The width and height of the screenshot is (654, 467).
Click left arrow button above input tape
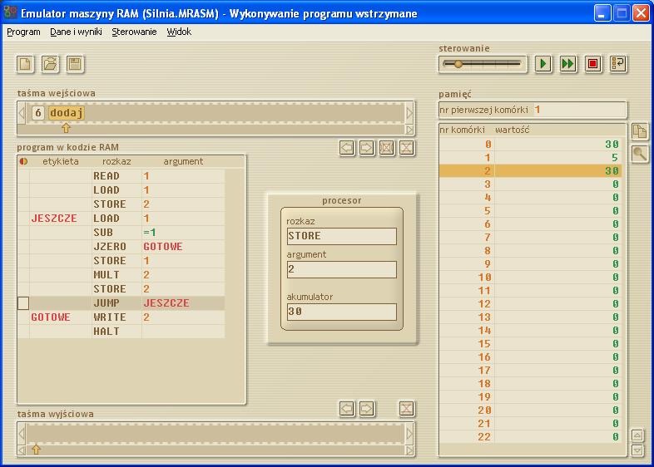point(347,147)
